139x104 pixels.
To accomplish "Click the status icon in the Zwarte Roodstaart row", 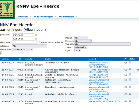I will pos(130,74).
